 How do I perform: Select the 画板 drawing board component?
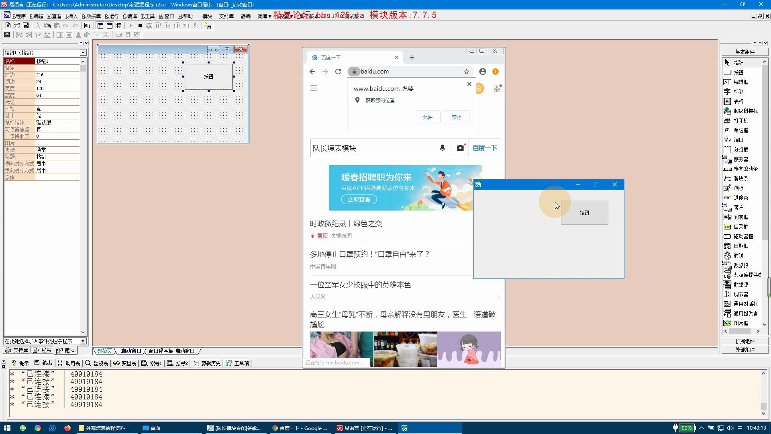click(x=738, y=188)
